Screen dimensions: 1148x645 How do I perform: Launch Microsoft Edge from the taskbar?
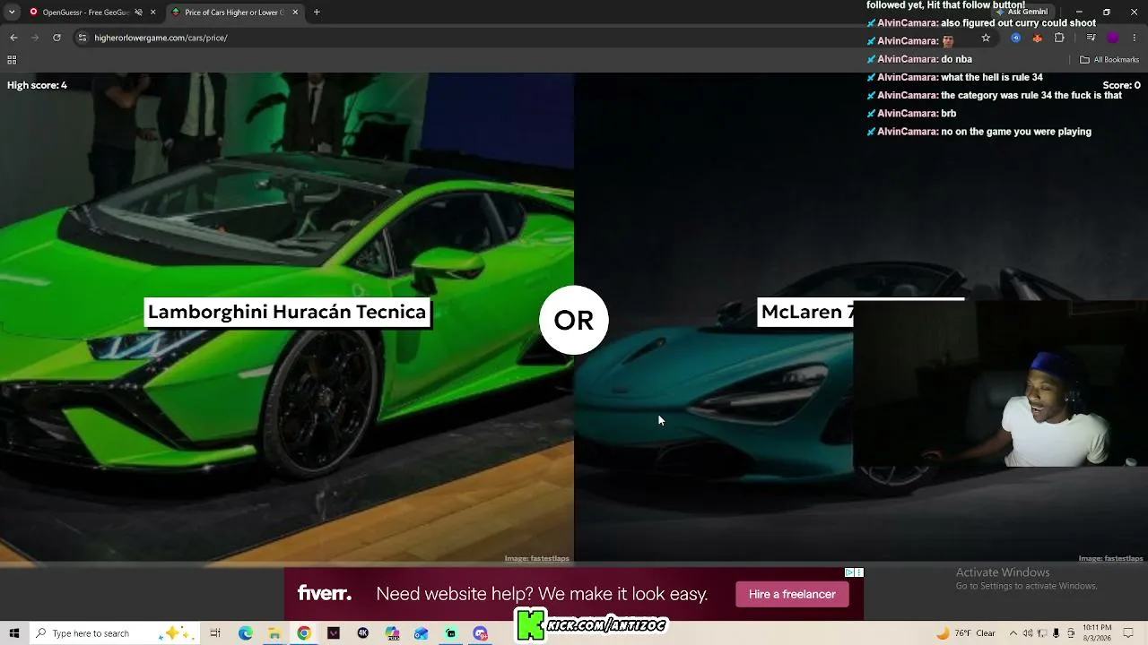245,633
